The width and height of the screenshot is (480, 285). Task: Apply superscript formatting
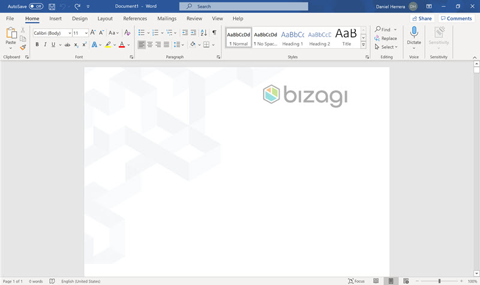pos(85,44)
